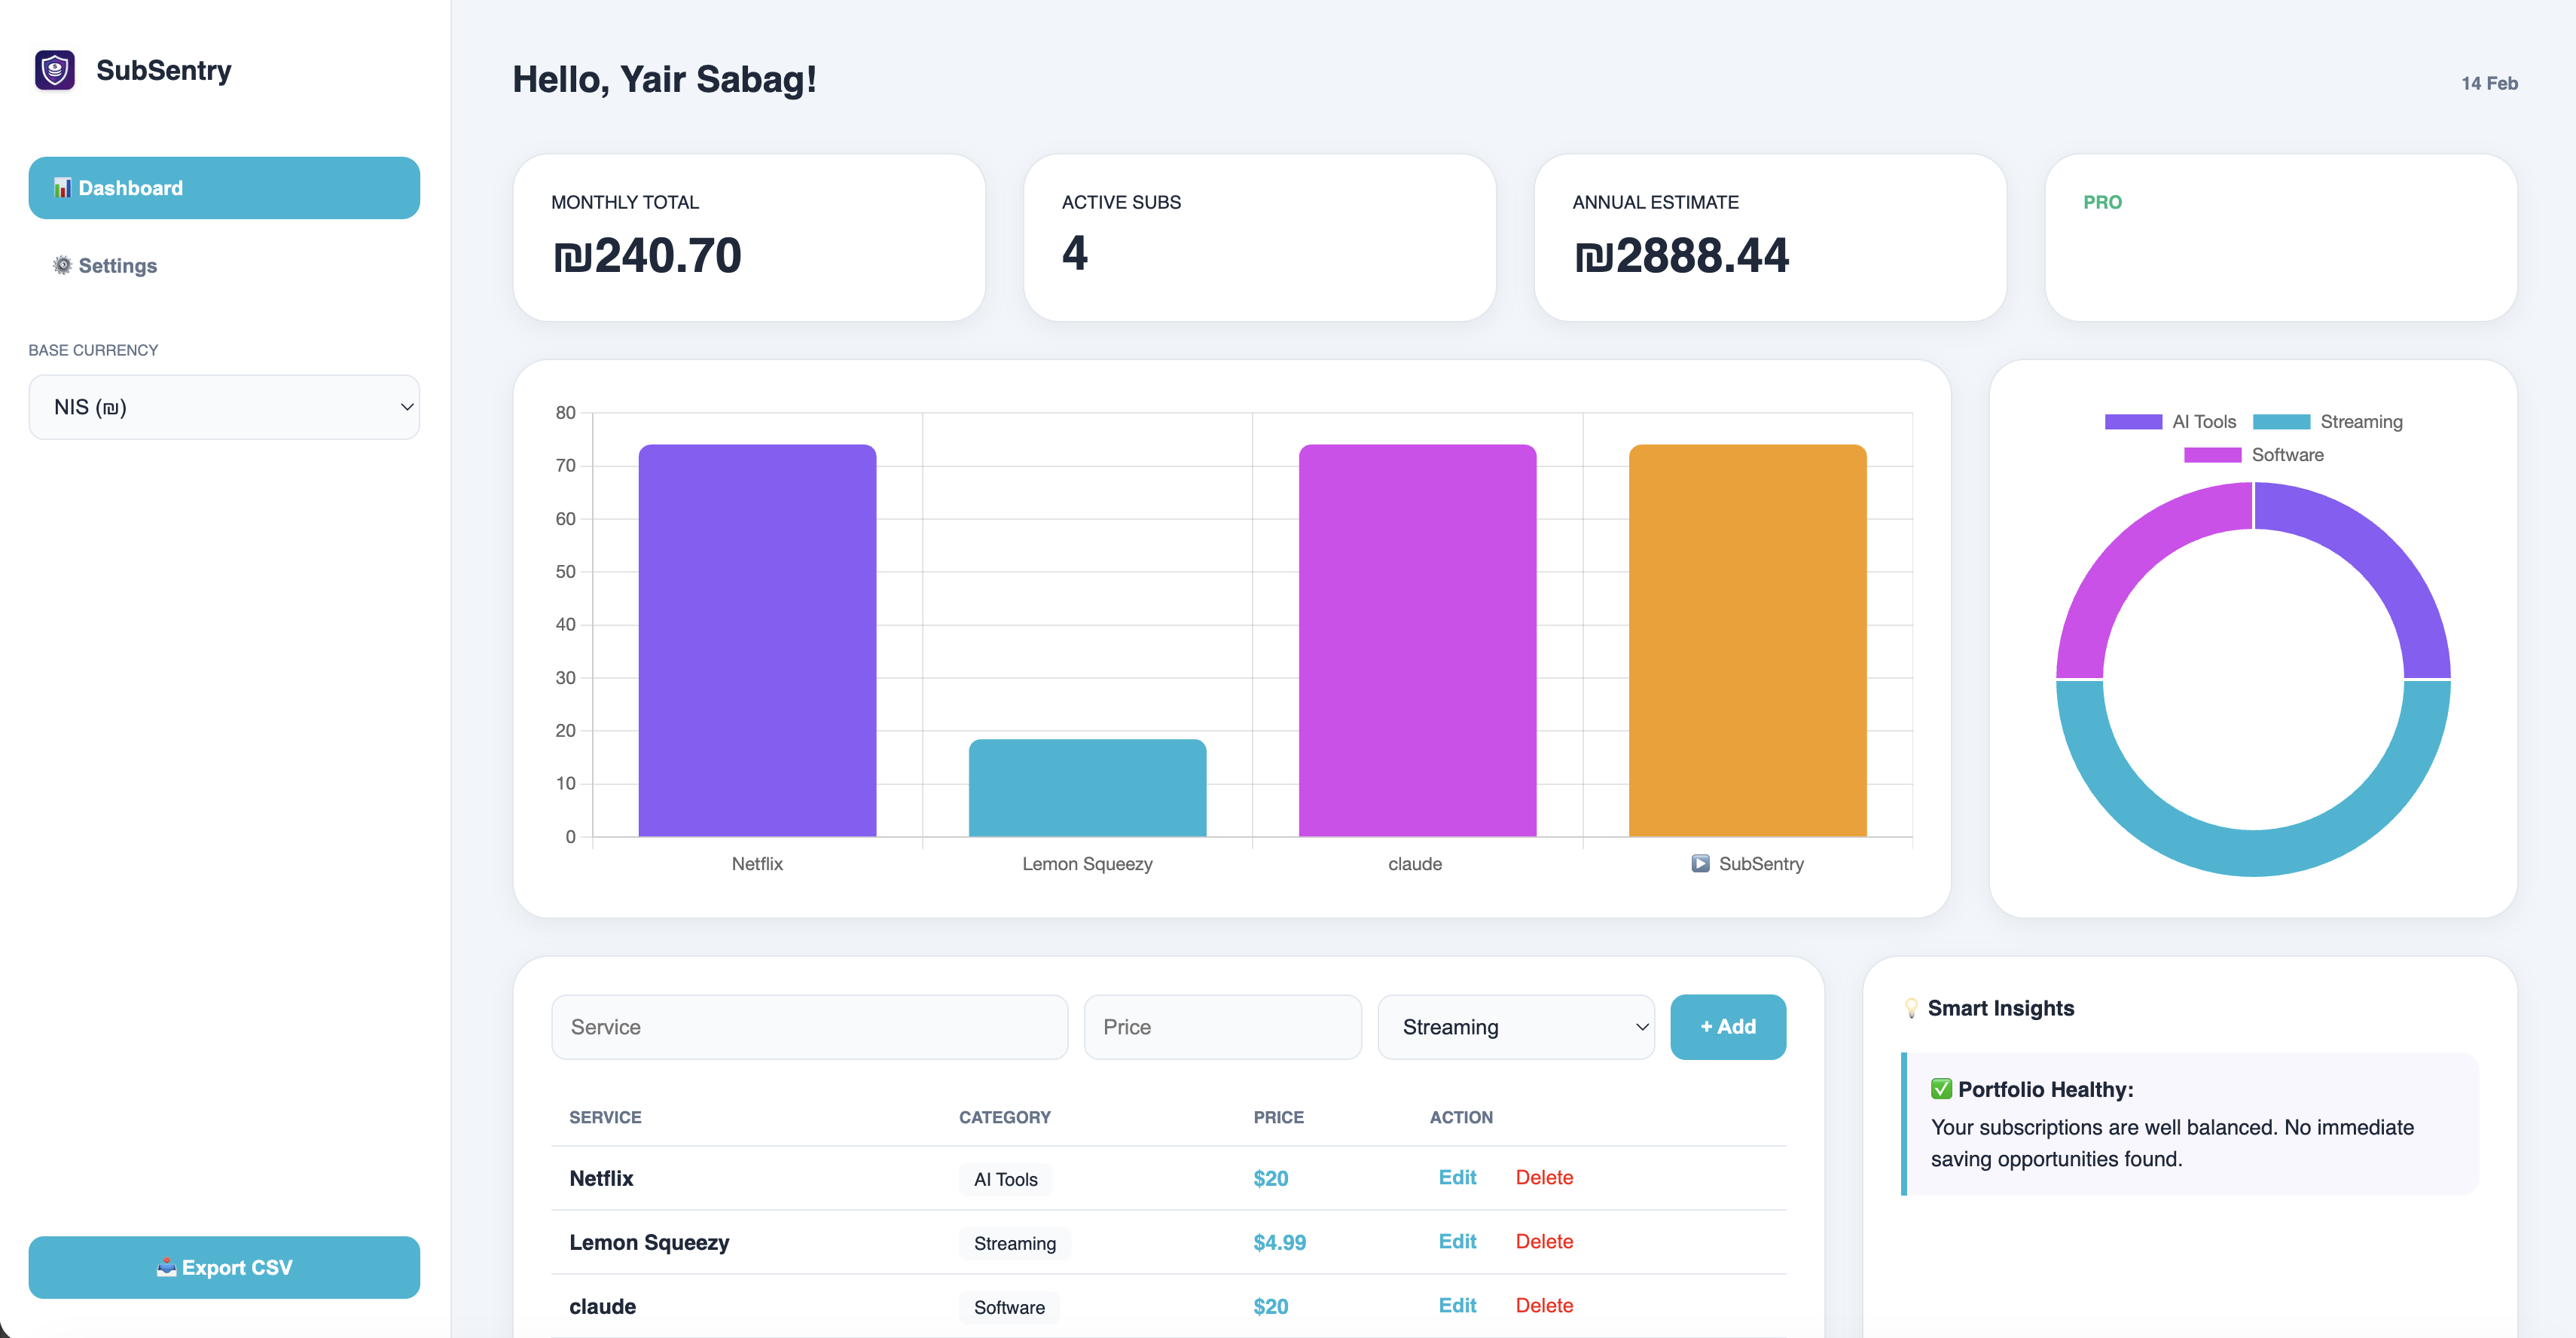Image resolution: width=2576 pixels, height=1338 pixels.
Task: Open the base currency NIS dropdown
Action: click(x=224, y=406)
